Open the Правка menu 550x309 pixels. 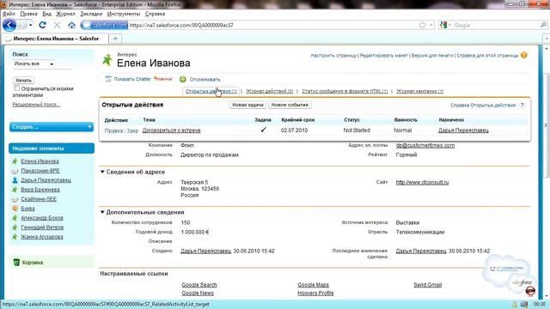[x=28, y=14]
